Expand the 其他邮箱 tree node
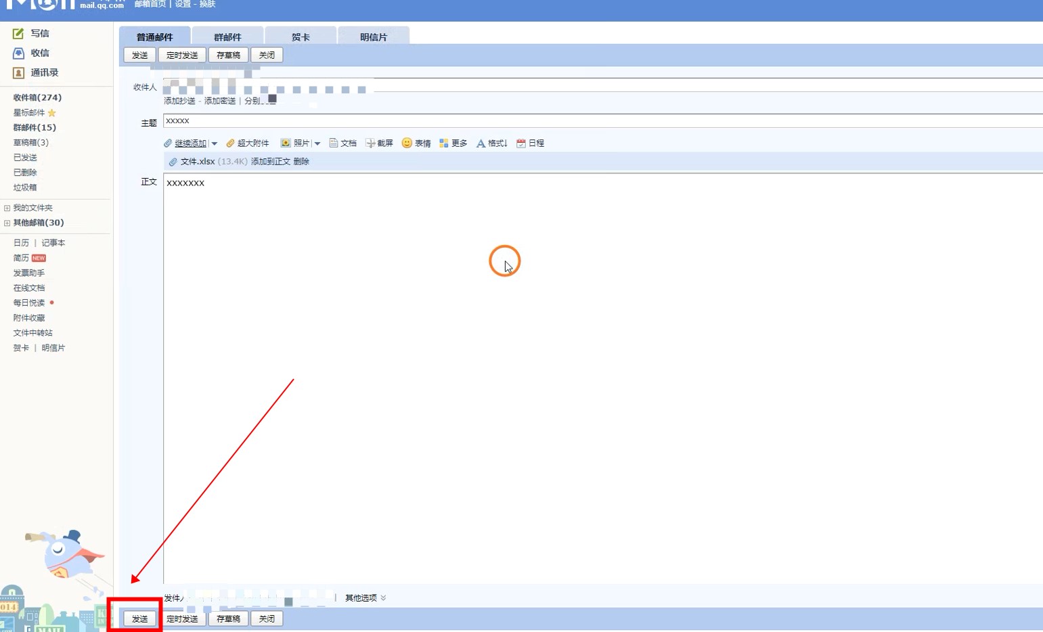Viewport: 1043px width, 632px height. 7,223
